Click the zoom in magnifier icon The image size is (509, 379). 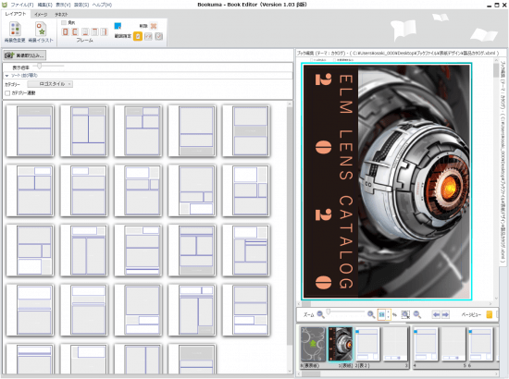click(x=371, y=314)
